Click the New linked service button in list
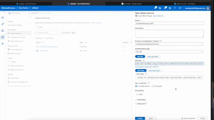Screen dimensions: 214x120 pos(39,27)
